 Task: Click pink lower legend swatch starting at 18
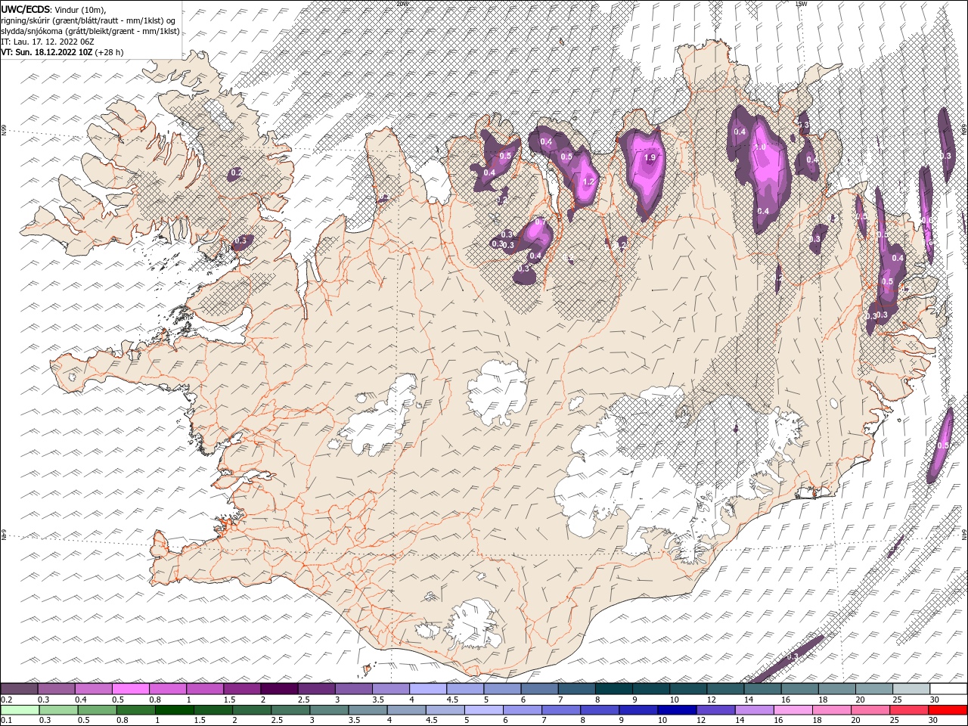point(832,710)
